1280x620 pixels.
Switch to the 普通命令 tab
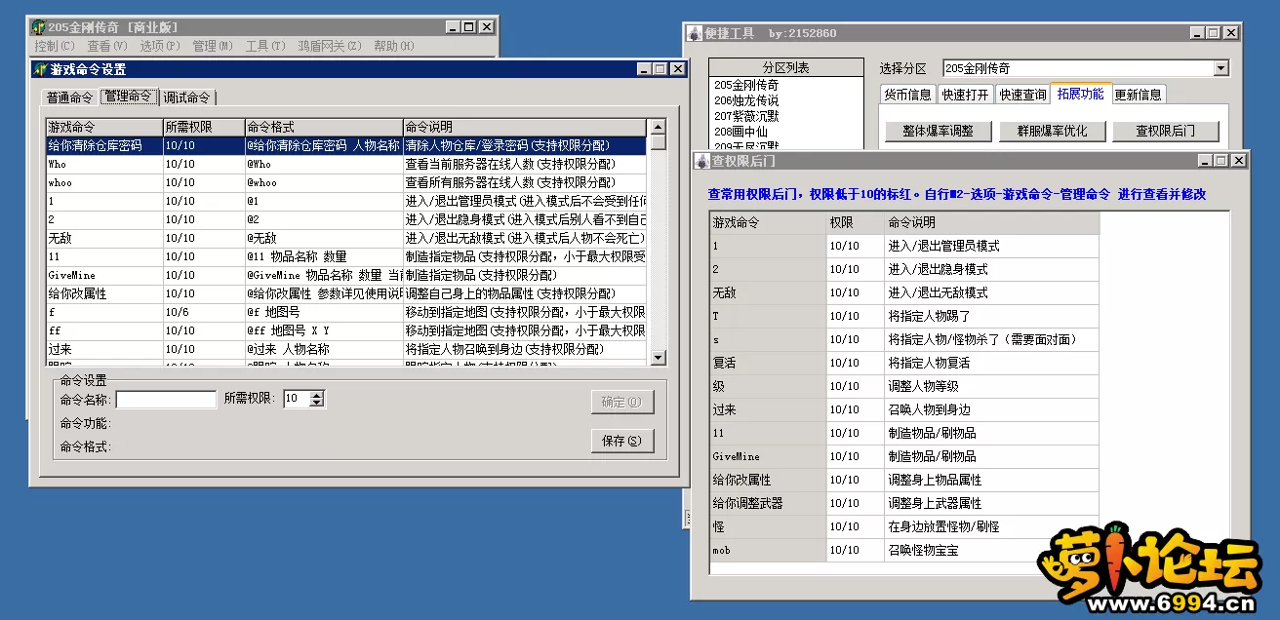coord(70,97)
